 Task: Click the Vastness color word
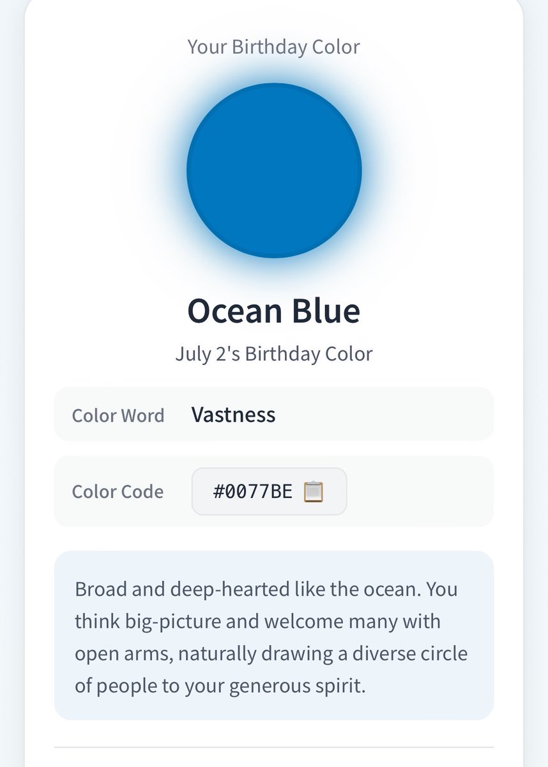point(234,415)
